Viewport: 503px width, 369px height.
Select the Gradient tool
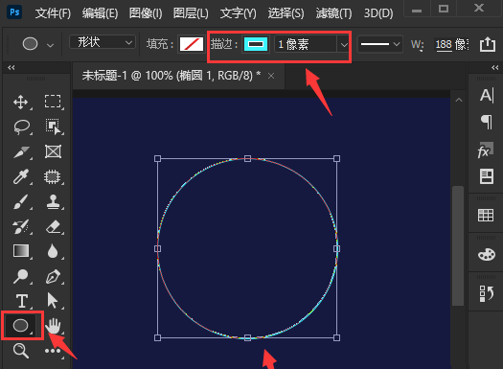[21, 251]
